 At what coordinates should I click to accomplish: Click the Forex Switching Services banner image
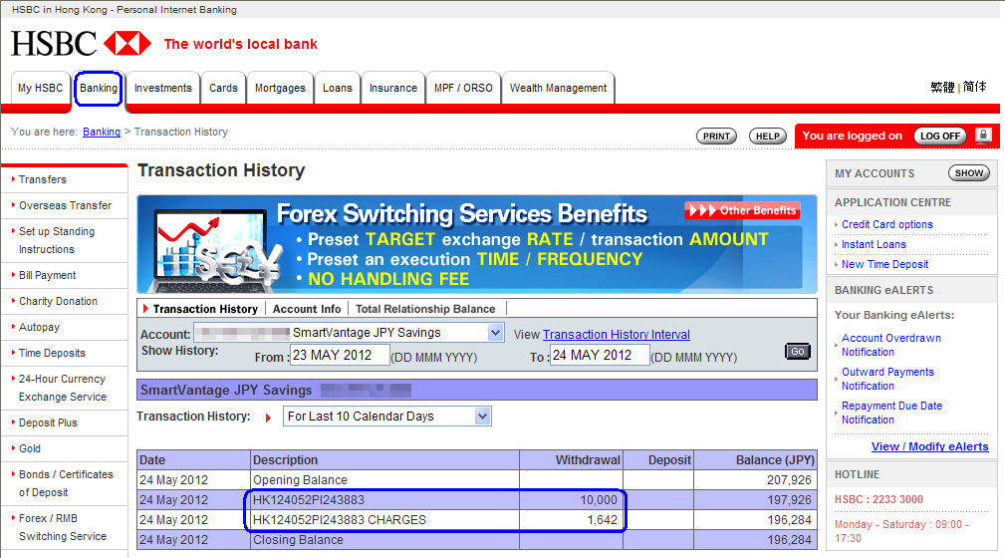click(477, 244)
